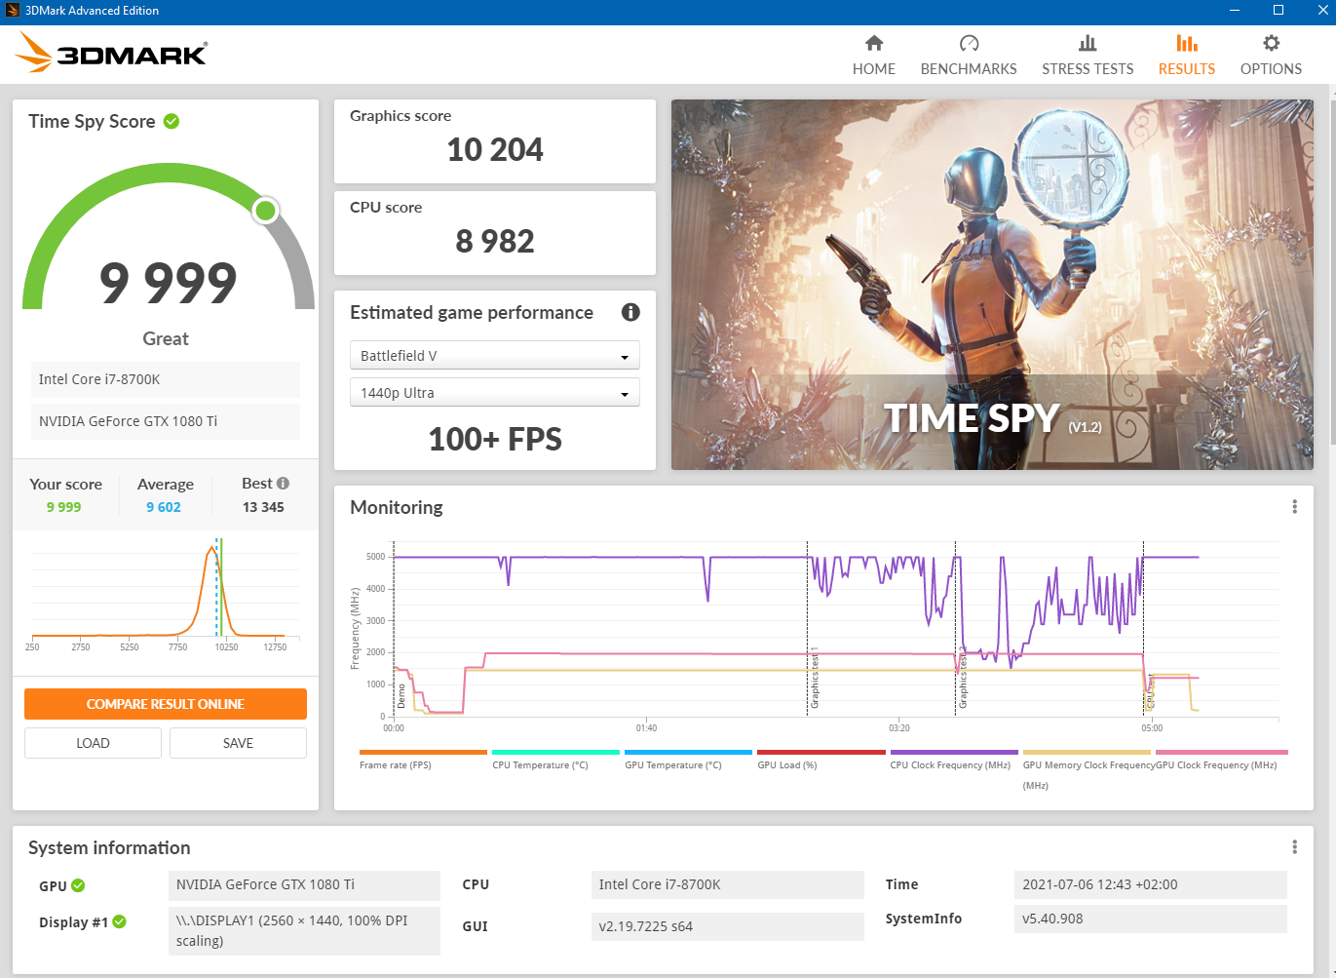Screen dimensions: 1336x978
Task: Click the green validation check beside Time Spy Score
Action: pyautogui.click(x=172, y=121)
